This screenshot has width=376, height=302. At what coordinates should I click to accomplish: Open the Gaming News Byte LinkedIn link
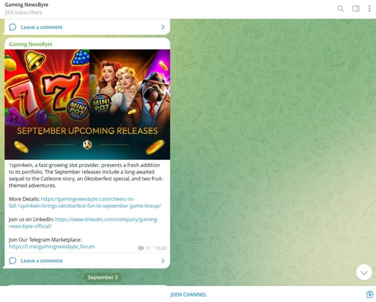[106, 219]
